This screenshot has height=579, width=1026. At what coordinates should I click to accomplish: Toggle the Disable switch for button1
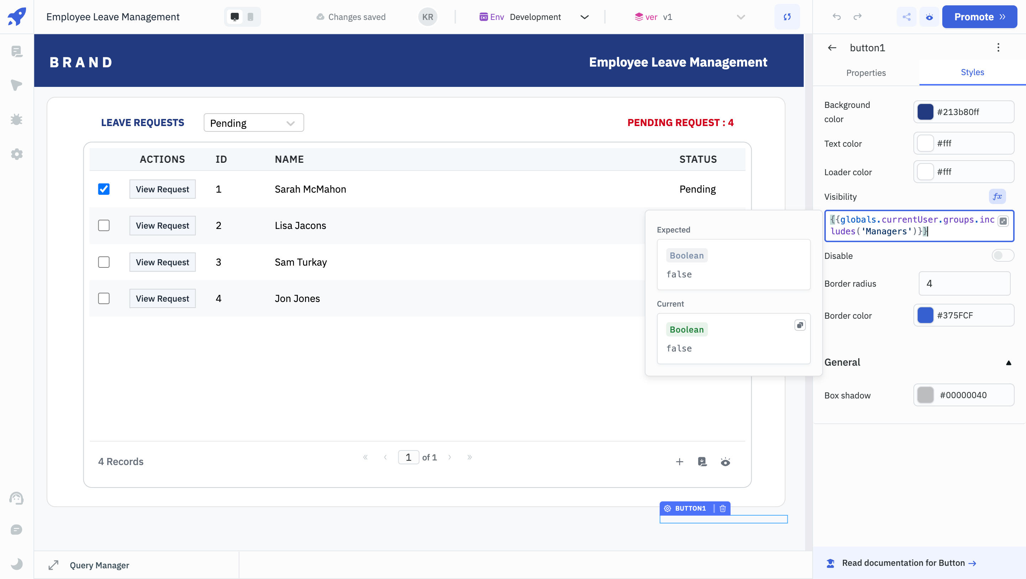(x=1003, y=255)
